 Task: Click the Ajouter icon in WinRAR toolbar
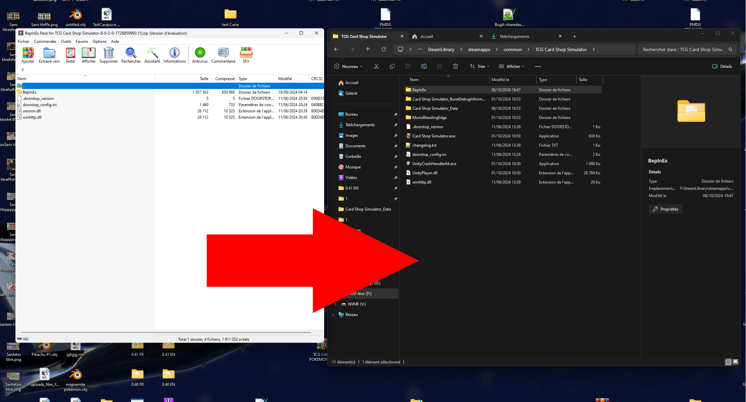28,55
